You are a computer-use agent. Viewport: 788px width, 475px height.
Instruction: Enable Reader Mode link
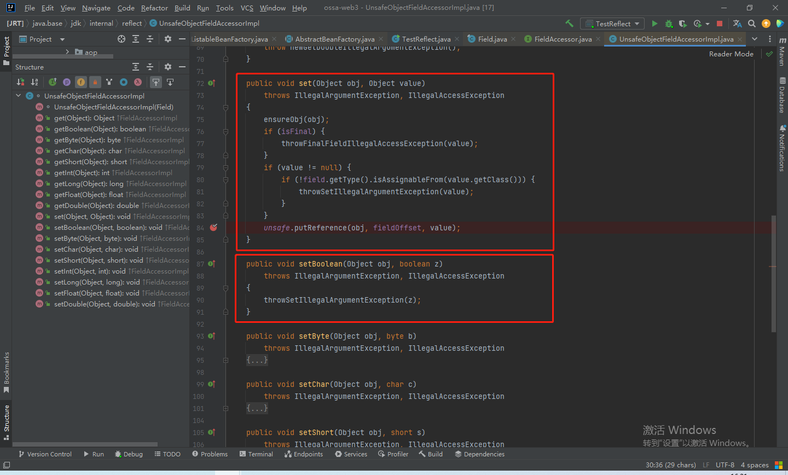click(731, 54)
